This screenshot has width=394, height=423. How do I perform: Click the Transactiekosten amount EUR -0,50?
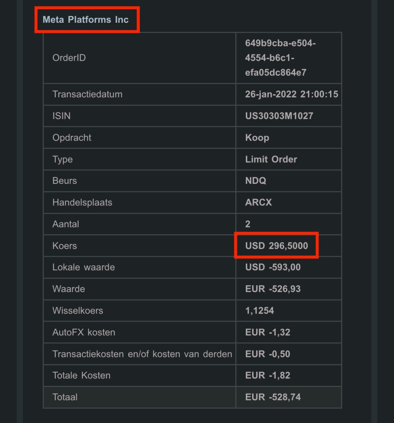tap(267, 354)
